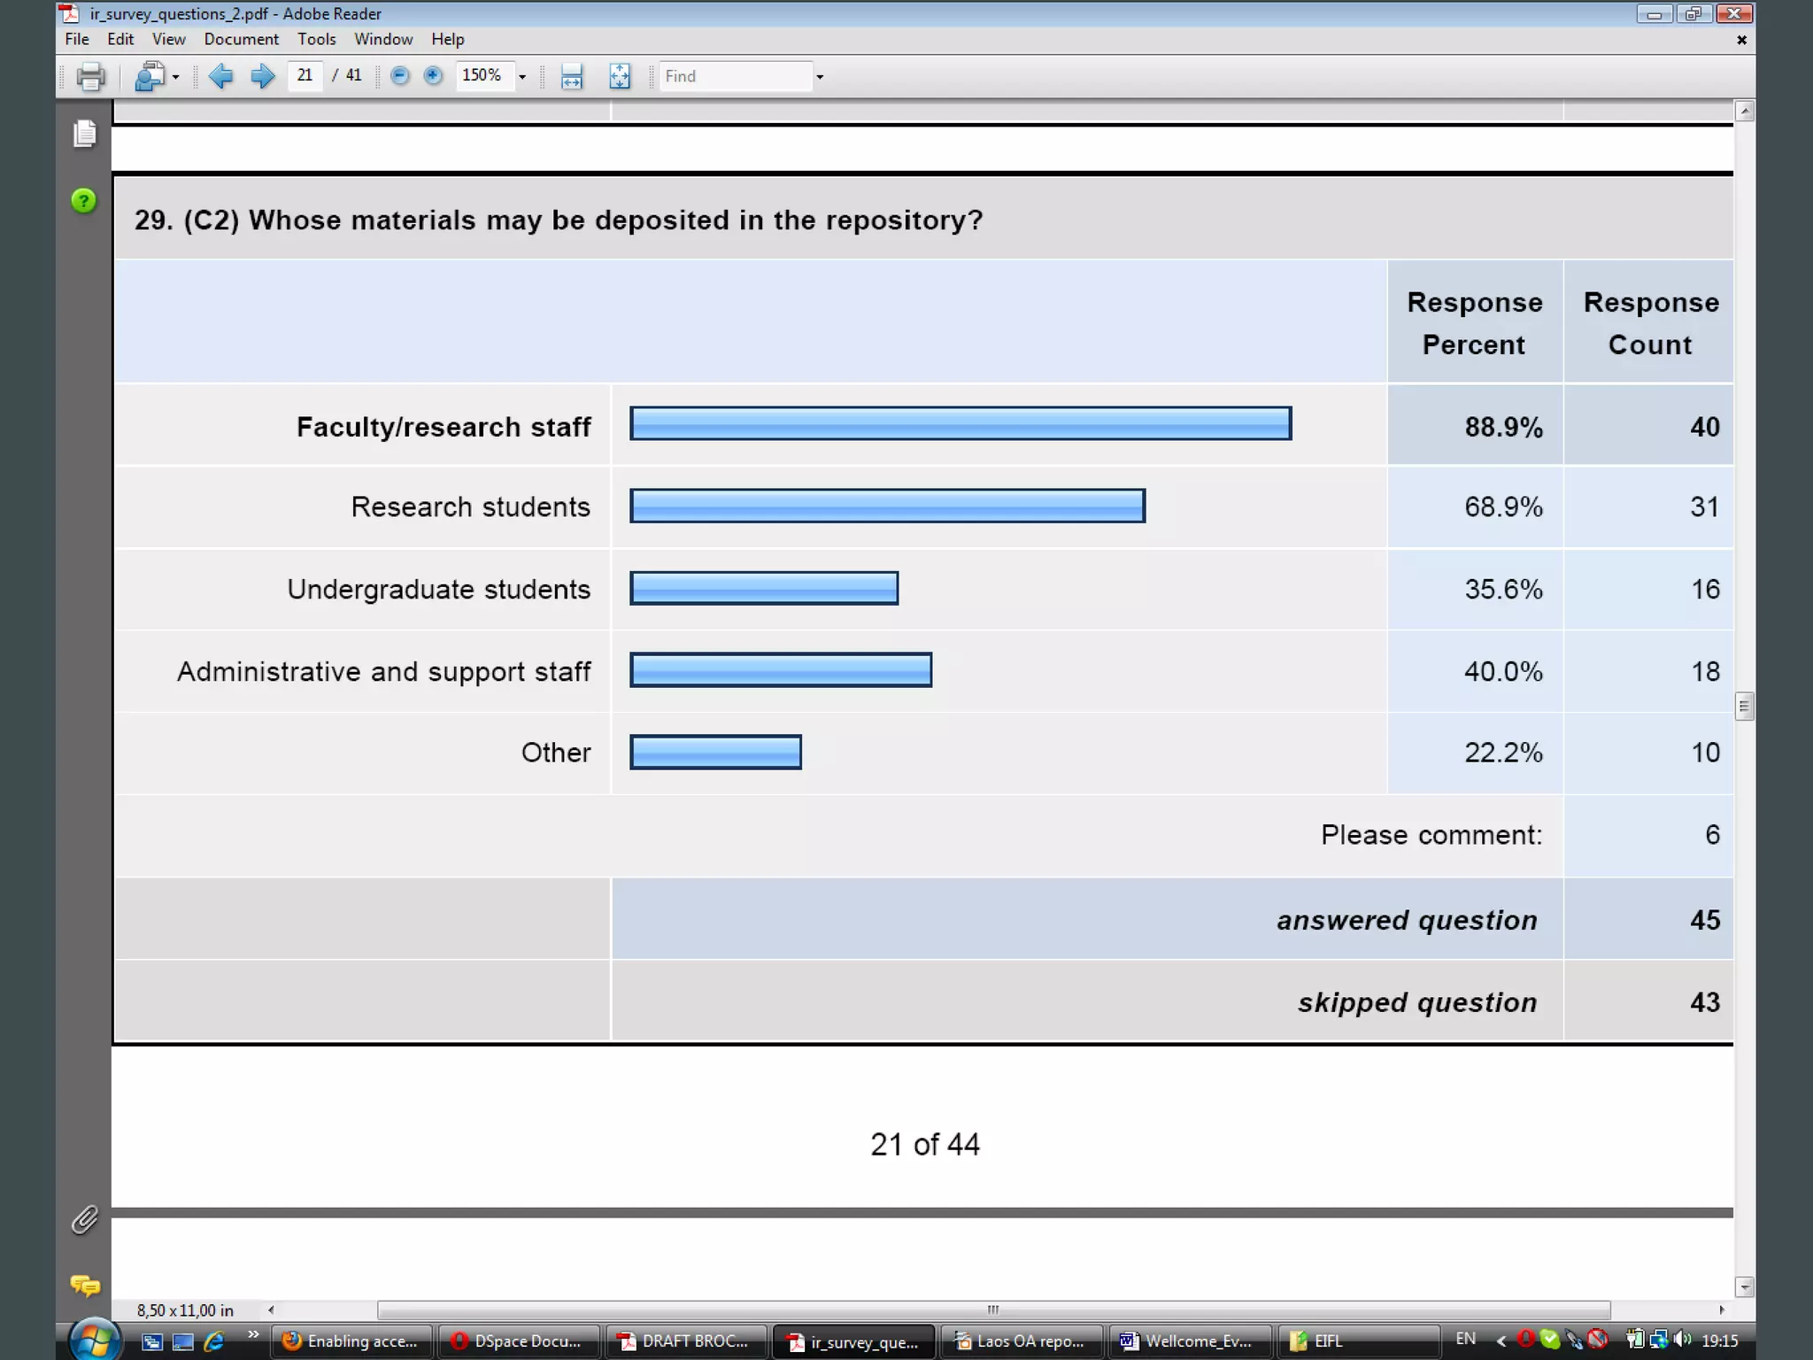Go to next page arrow
Screen dimensions: 1813x1360
[262, 76]
